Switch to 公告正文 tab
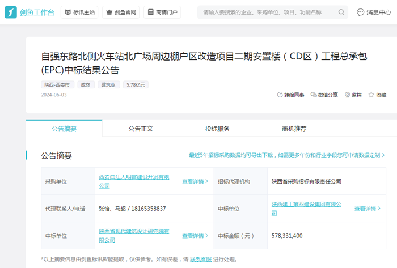 point(141,129)
